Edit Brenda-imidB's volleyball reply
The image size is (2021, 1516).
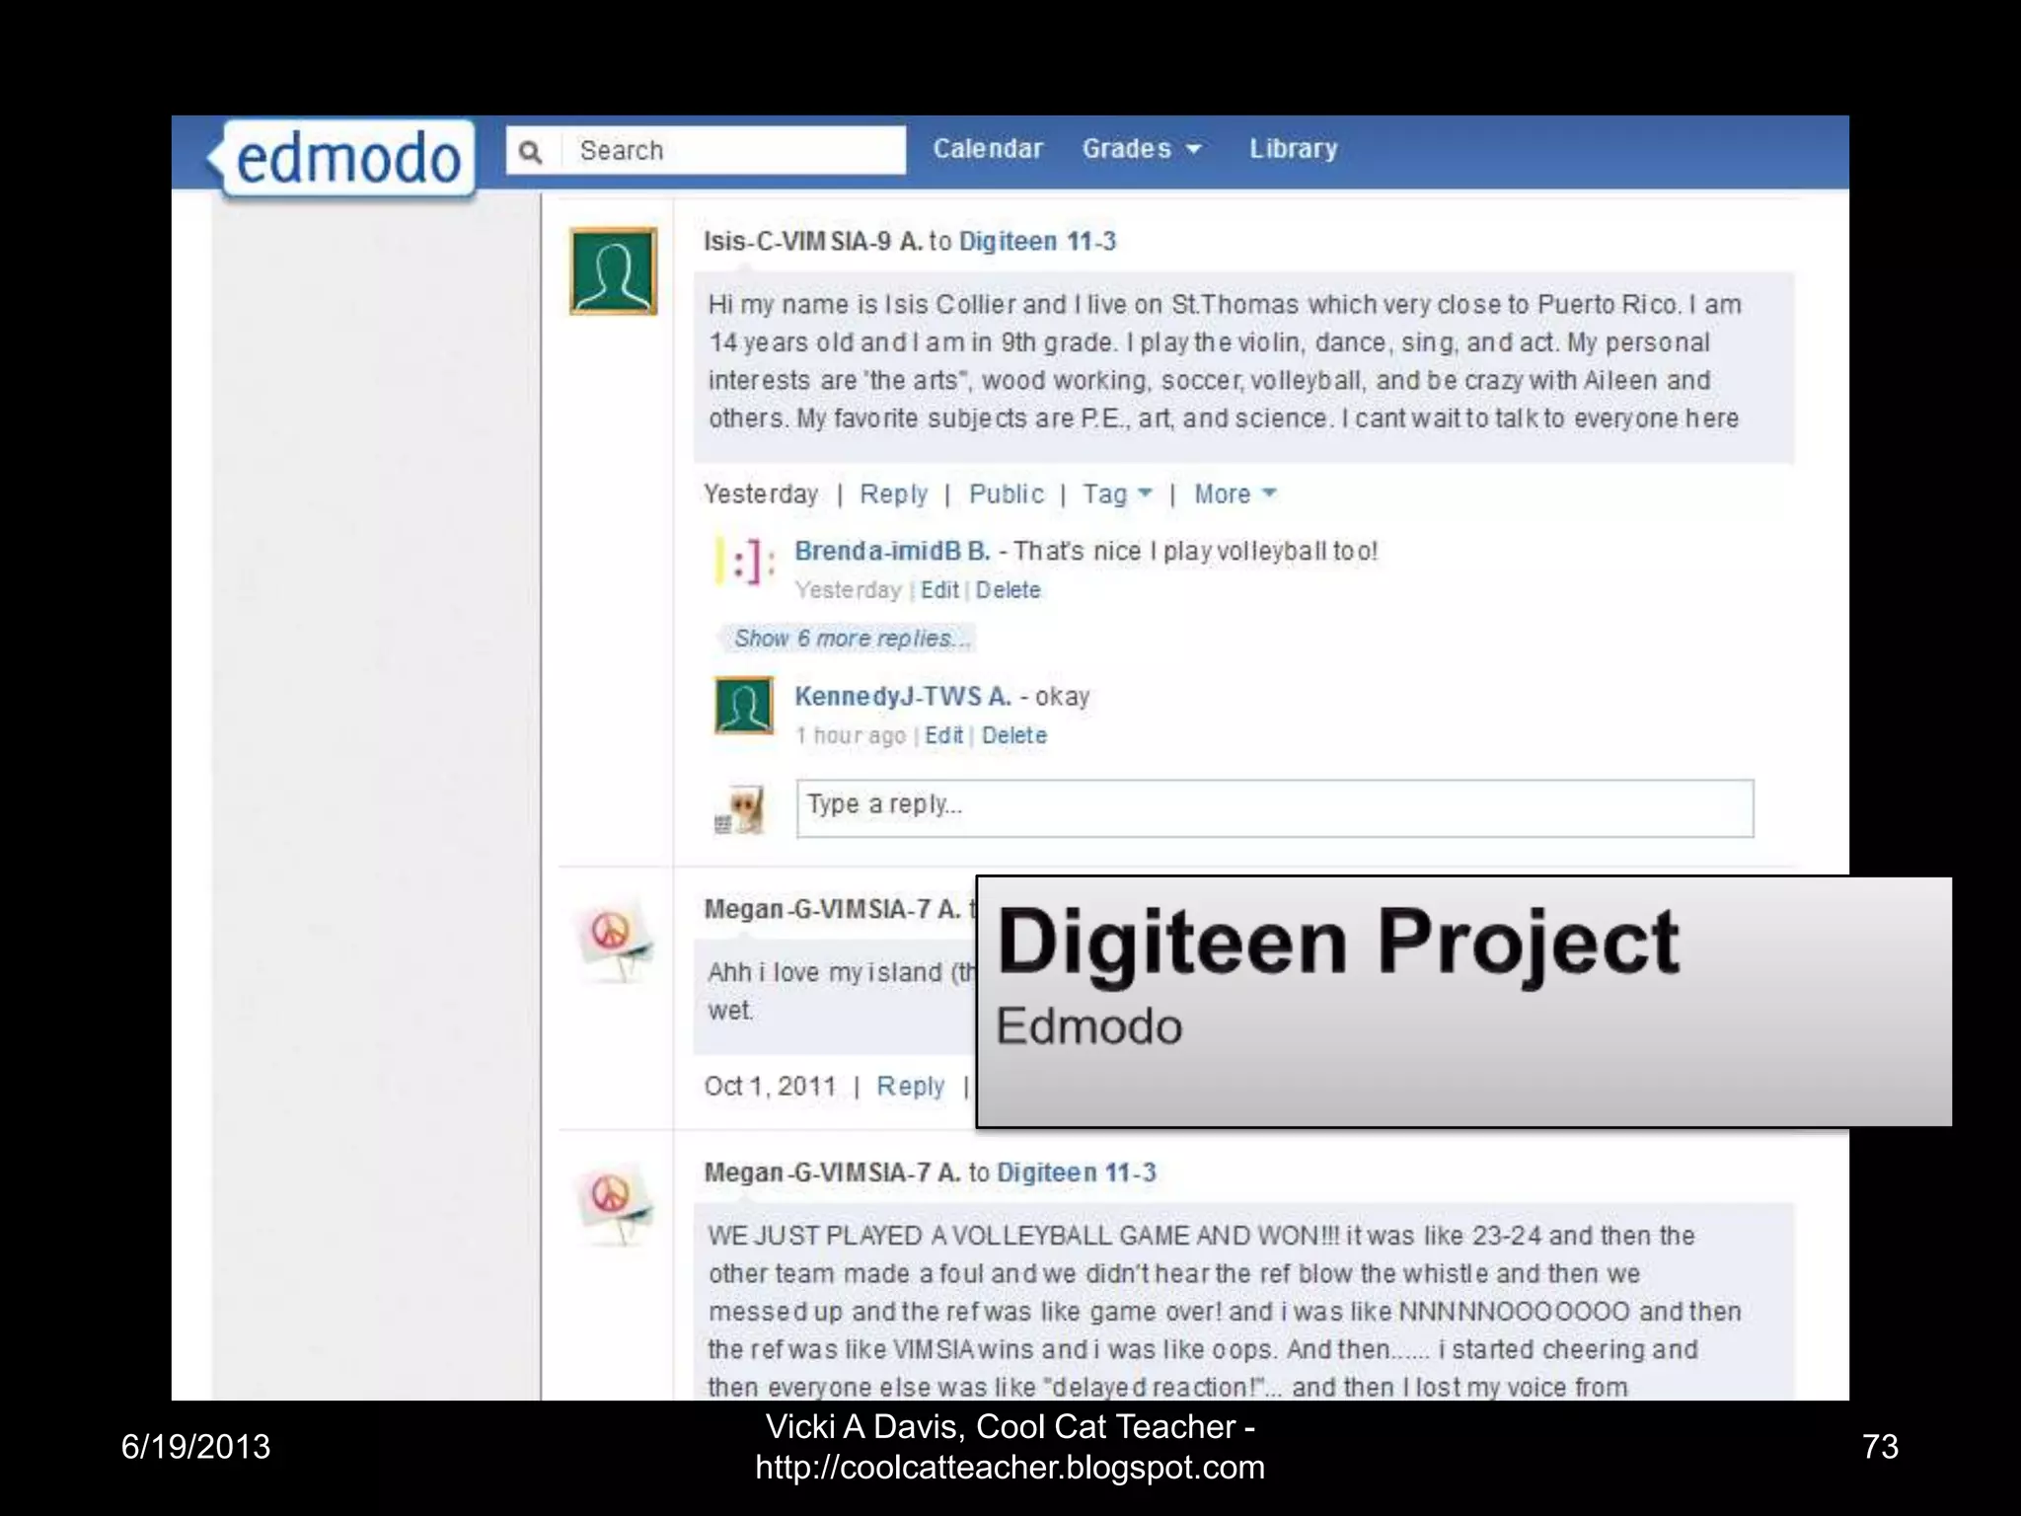[938, 590]
